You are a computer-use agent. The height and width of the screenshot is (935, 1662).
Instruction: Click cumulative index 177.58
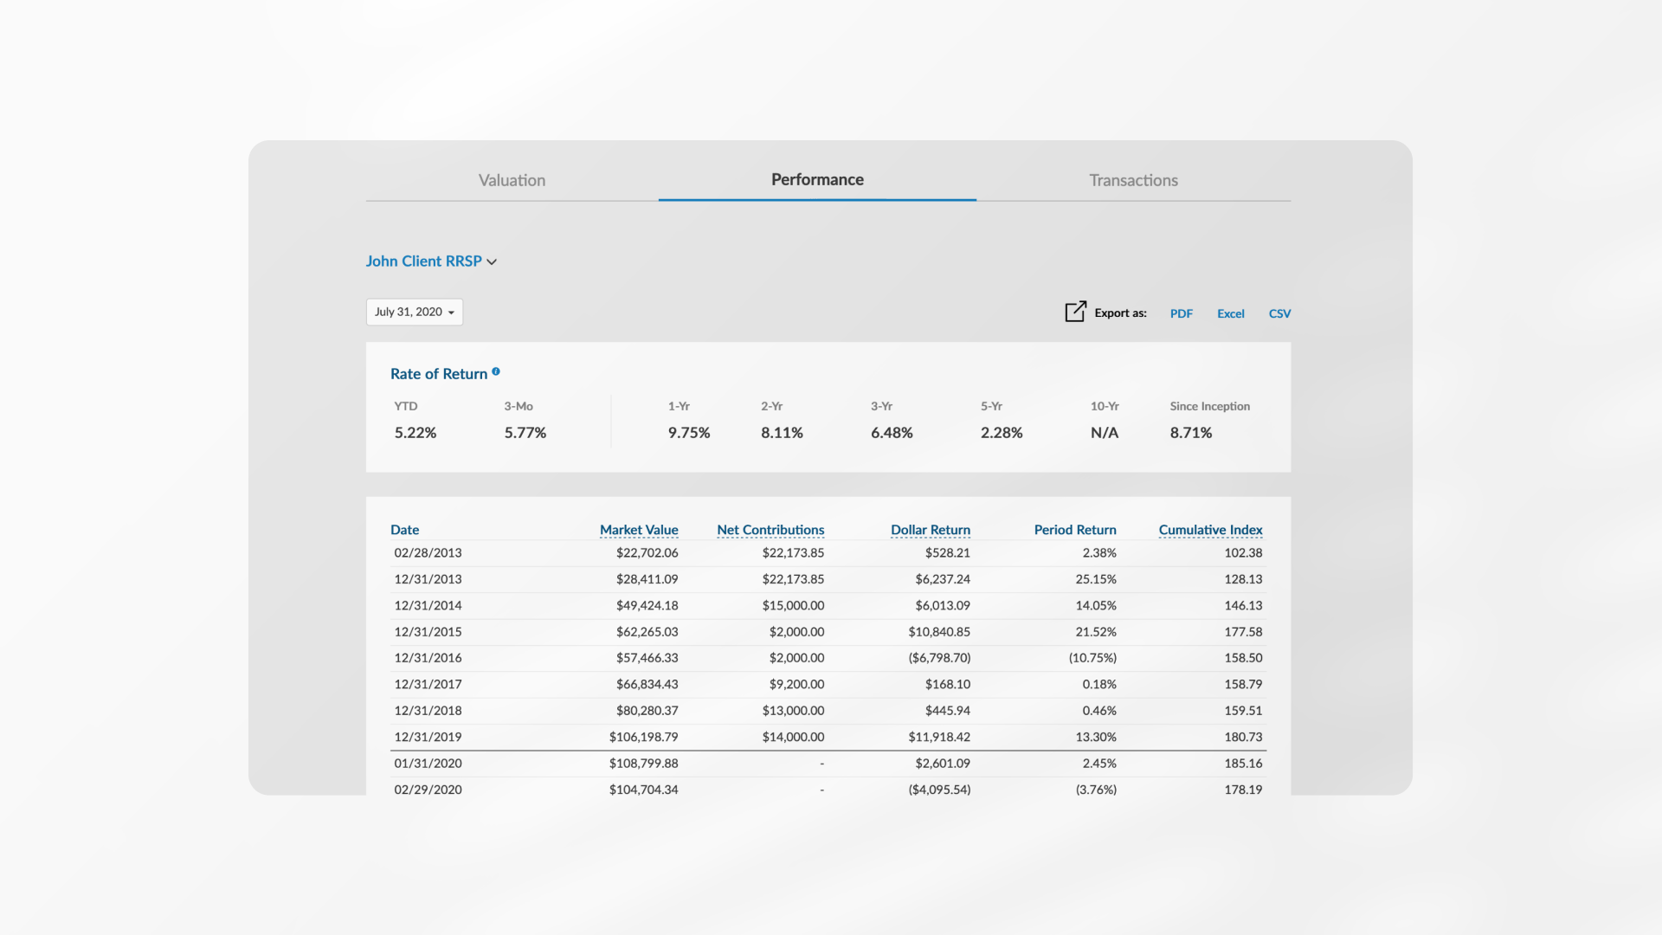point(1243,632)
